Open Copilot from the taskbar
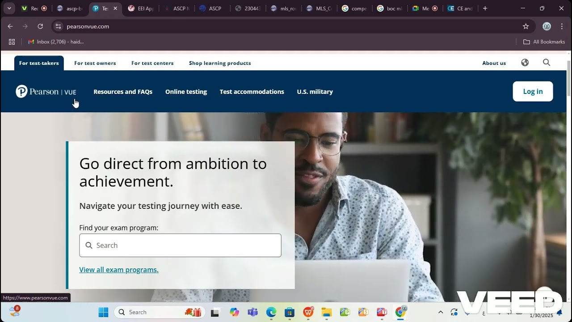The width and height of the screenshot is (572, 322). pos(234,312)
